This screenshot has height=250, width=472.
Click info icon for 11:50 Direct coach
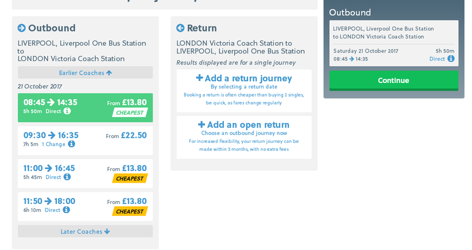tap(66, 210)
